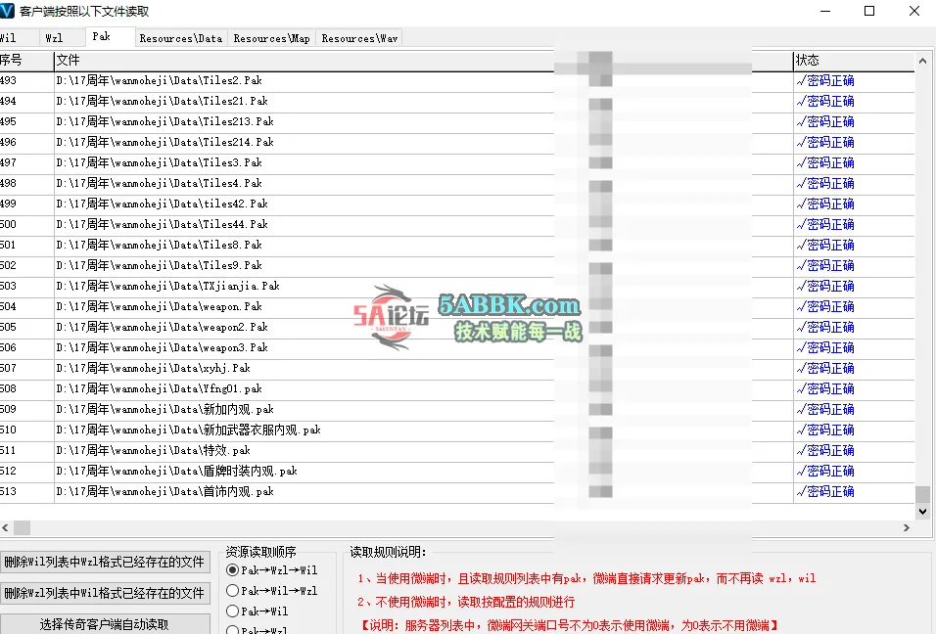The height and width of the screenshot is (634, 936).
Task: Select row Tiles2.Pak file path
Action: click(159, 80)
